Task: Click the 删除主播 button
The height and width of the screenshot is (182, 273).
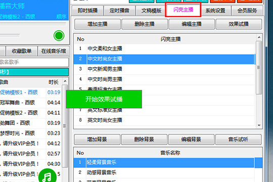Action: pyautogui.click(x=145, y=24)
